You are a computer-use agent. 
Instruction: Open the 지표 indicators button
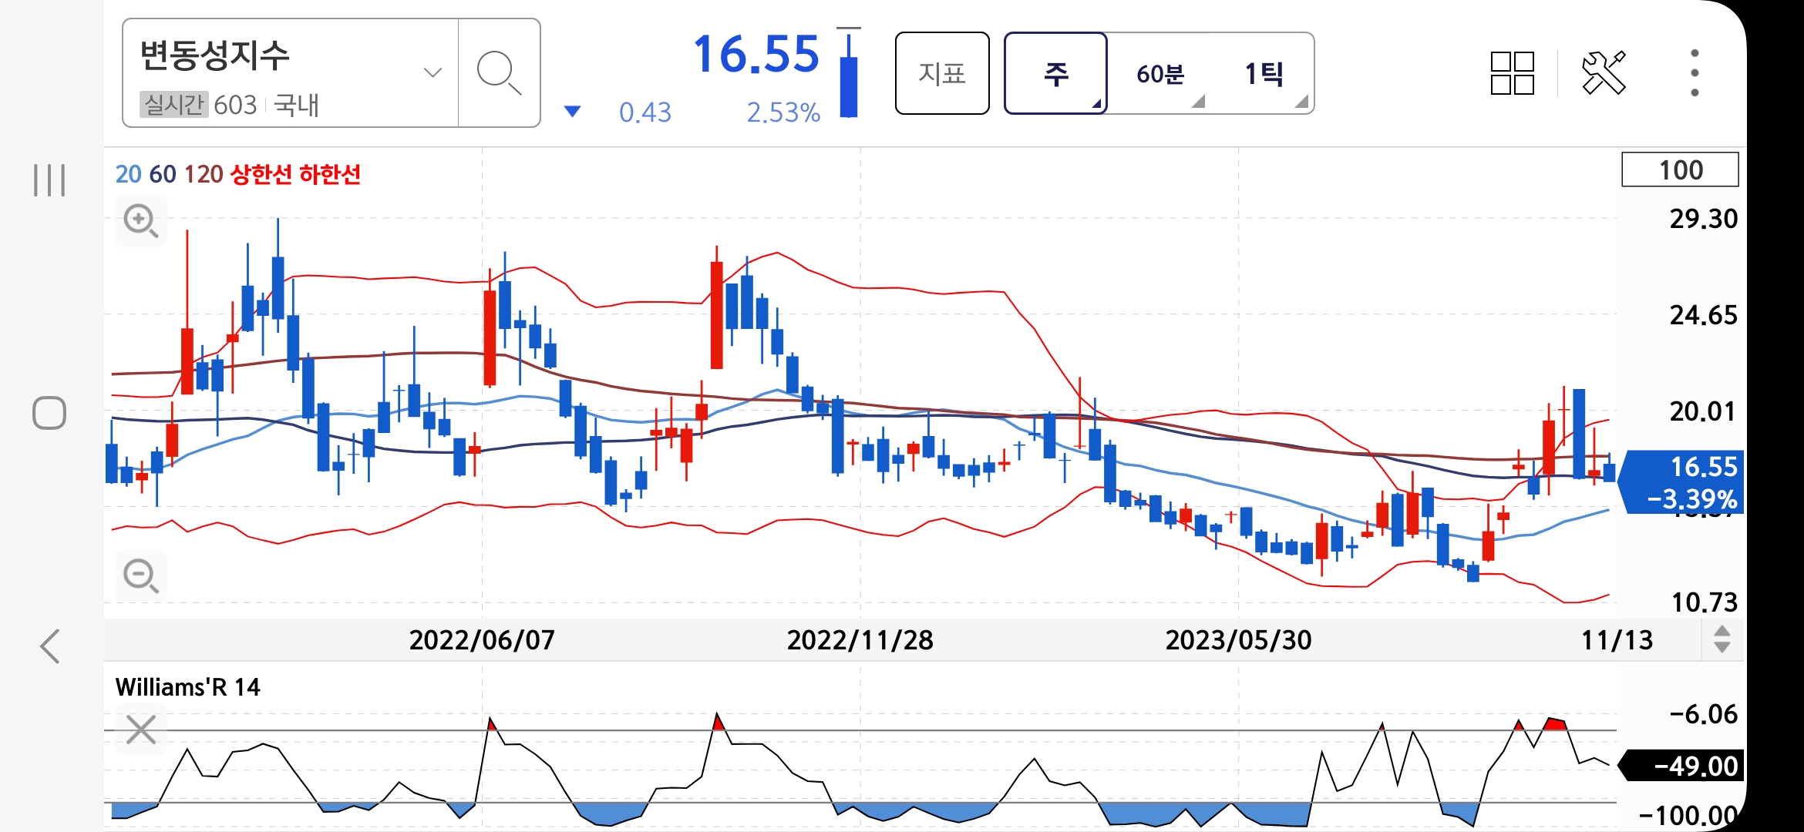(942, 74)
